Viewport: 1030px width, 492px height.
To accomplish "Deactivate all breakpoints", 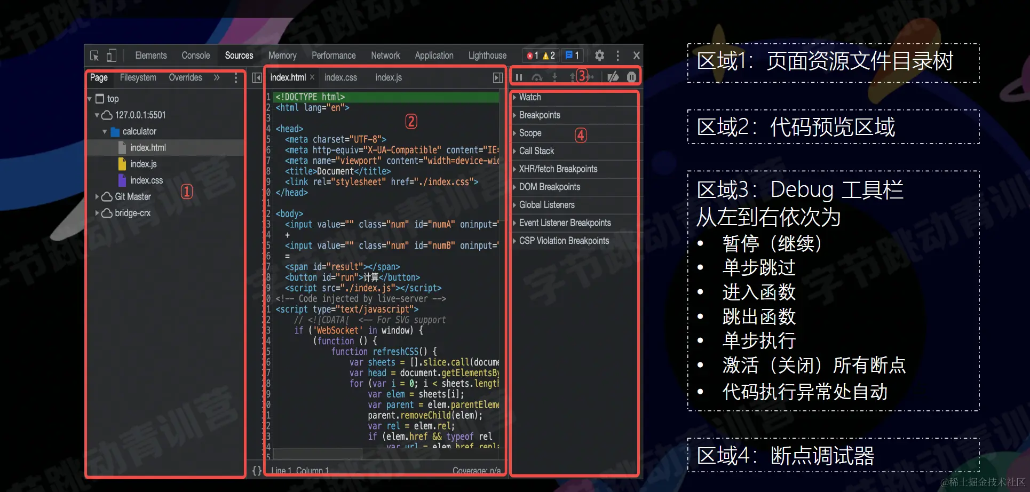I will click(613, 77).
